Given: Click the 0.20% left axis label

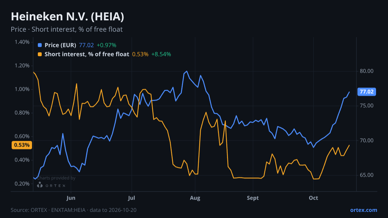Looking at the screenshot, I should [22, 183].
